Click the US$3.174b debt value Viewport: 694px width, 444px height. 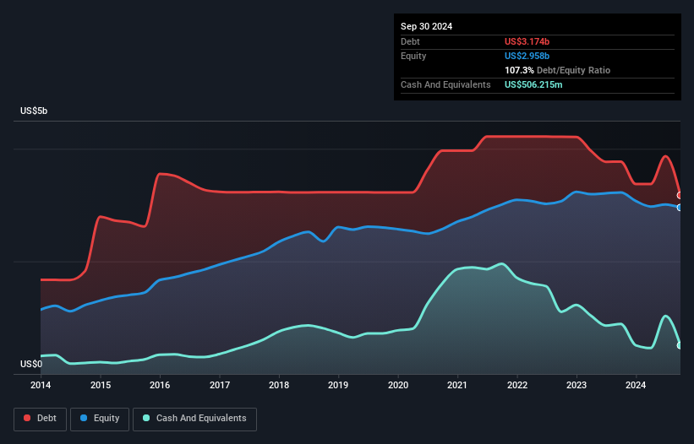[x=527, y=41]
